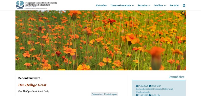The width and height of the screenshot is (201, 96).
Task: Click calendar icon beside 14.09.2025
Action: point(137,86)
